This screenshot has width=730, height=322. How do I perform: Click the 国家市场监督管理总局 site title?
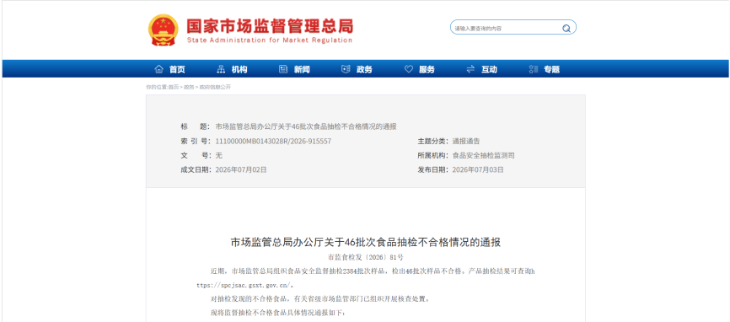click(270, 26)
